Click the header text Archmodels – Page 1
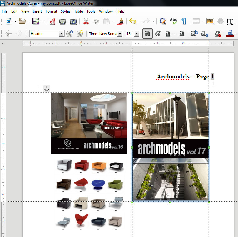The height and width of the screenshot is (237, 238). click(185, 77)
